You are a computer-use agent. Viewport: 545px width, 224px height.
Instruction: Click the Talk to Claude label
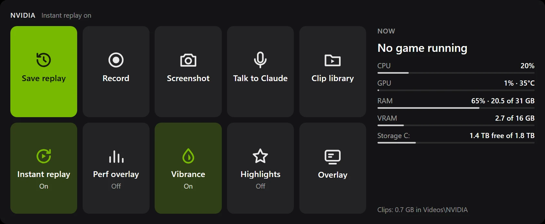click(x=260, y=78)
